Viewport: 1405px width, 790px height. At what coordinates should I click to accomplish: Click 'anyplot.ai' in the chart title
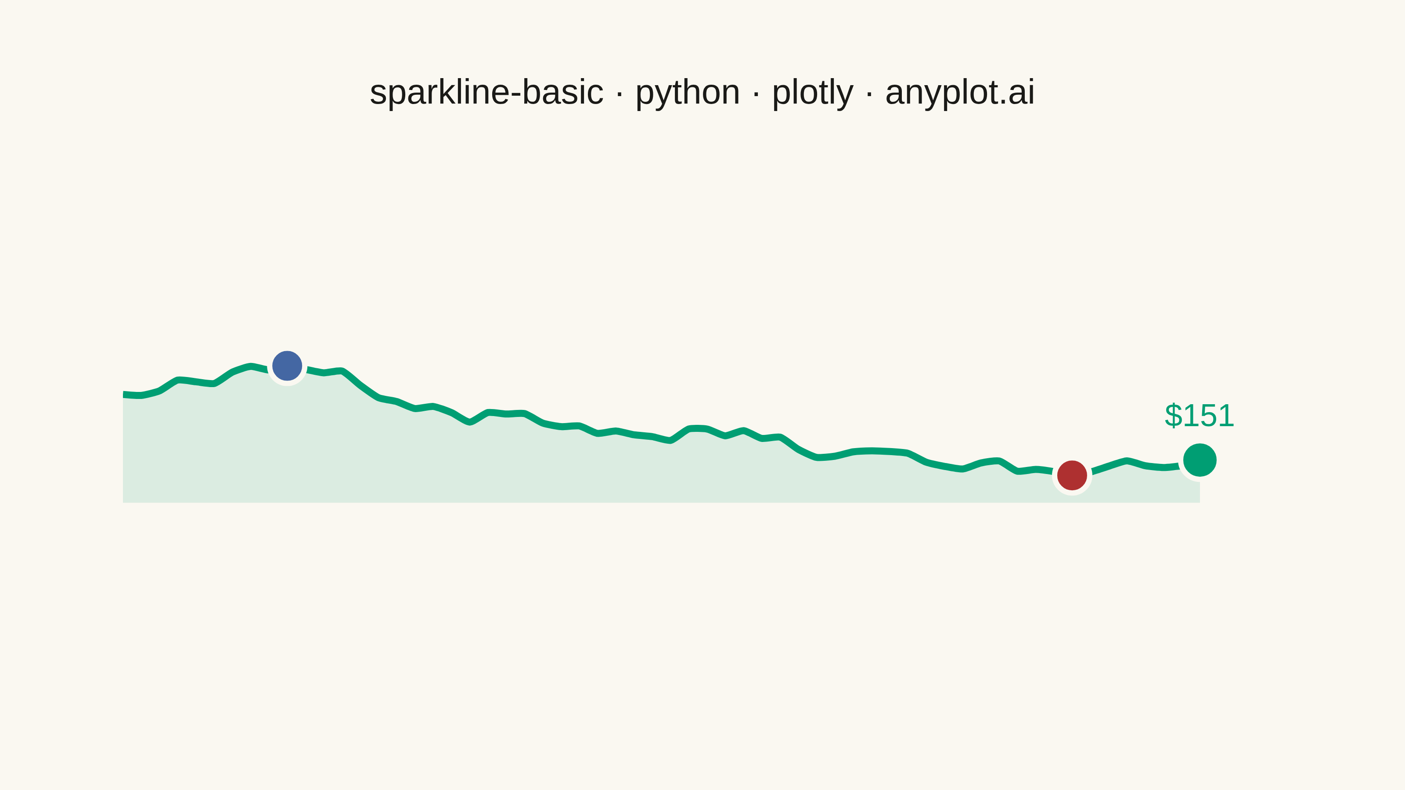click(x=960, y=93)
